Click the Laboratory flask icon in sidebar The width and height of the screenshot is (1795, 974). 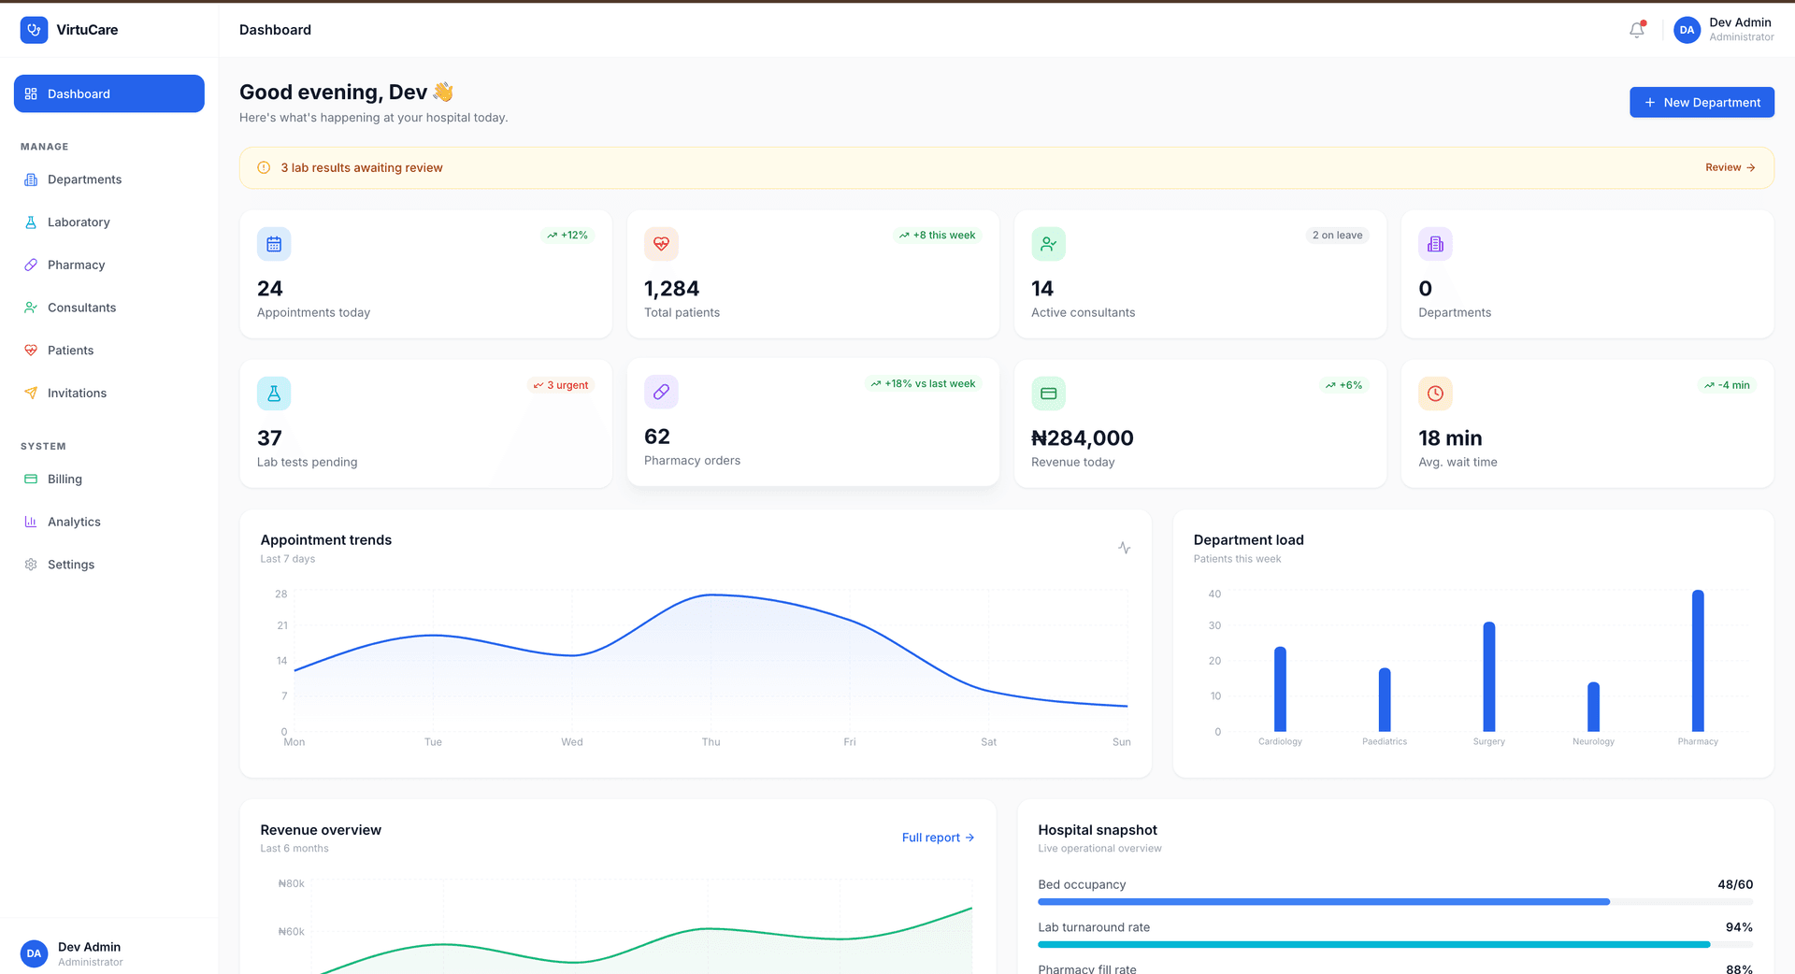click(31, 222)
